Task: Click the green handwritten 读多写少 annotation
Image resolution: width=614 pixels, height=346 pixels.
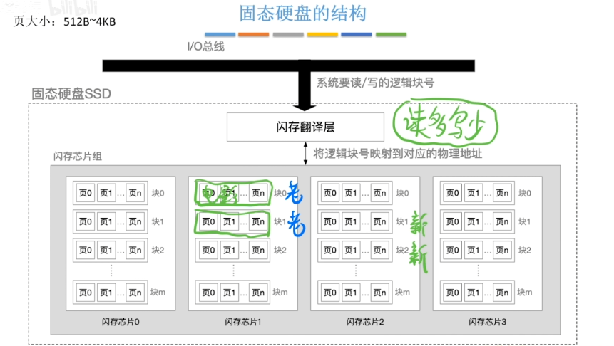Action: (x=441, y=125)
